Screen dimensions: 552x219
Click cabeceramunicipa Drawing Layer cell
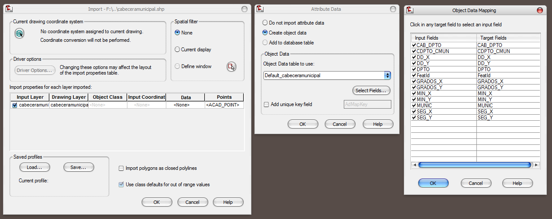69,105
